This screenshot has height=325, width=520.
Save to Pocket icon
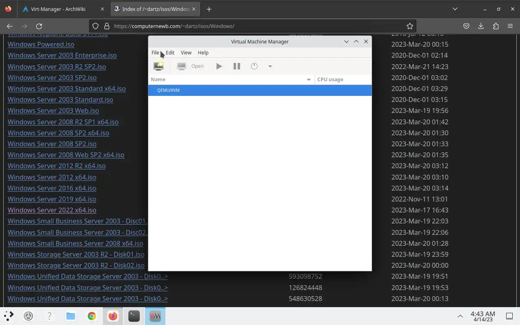[466, 26]
